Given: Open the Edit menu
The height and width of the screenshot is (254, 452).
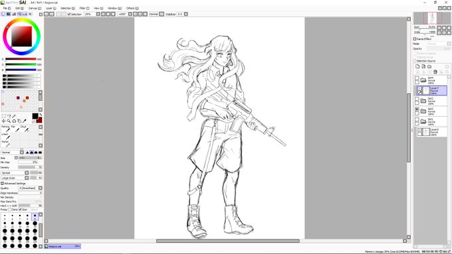Looking at the screenshot, I should [x=19, y=9].
